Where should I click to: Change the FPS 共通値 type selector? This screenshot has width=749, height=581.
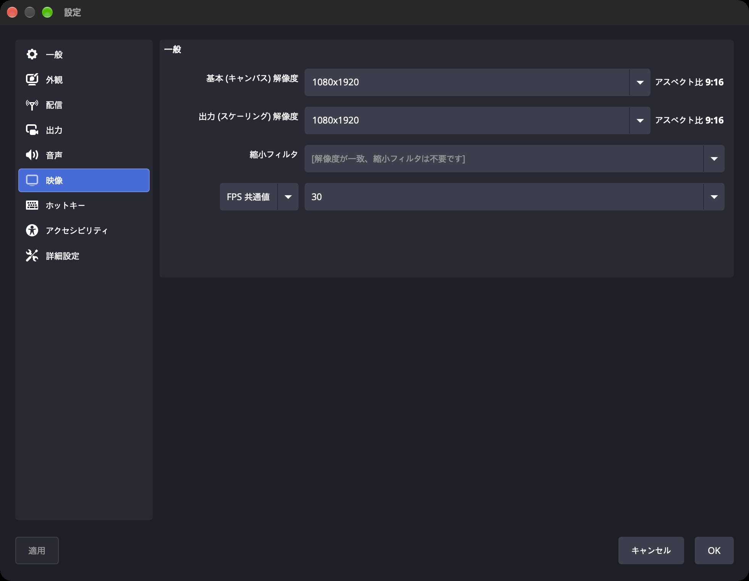tap(259, 197)
